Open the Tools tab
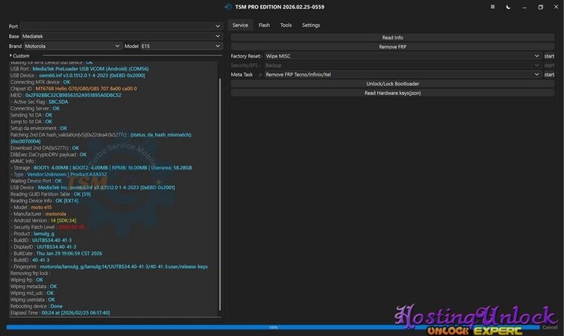This screenshot has width=564, height=336. [286, 25]
